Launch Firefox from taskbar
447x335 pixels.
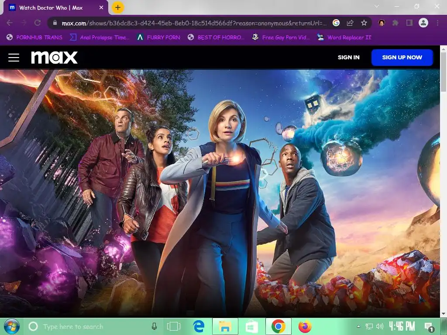[305, 326]
